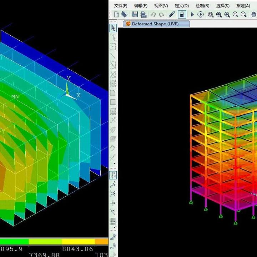This screenshot has height=257, width=257.
Task: Click the yellow segment of the contour legend
Action: [x=78, y=242]
